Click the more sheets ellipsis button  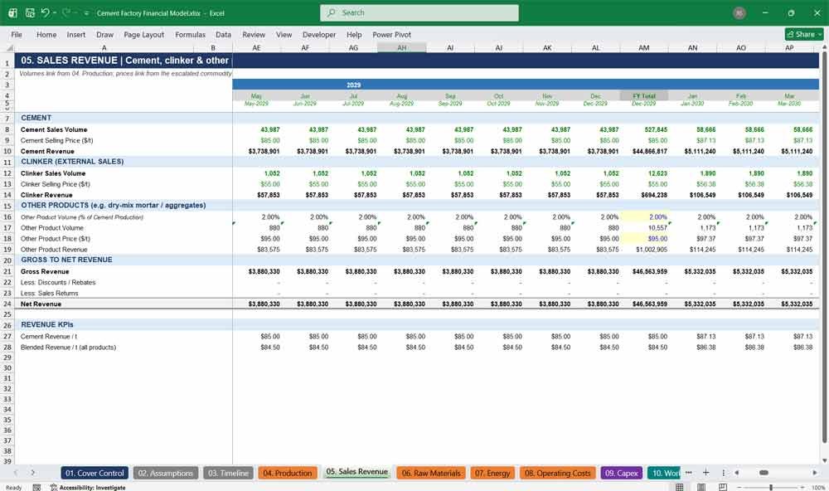coord(688,473)
